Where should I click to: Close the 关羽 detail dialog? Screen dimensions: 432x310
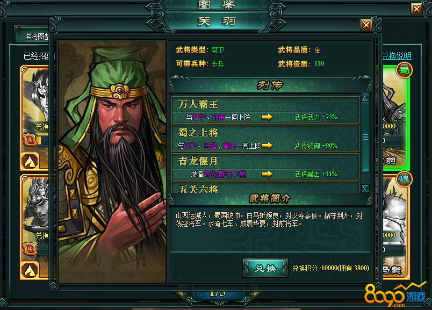[366, 25]
